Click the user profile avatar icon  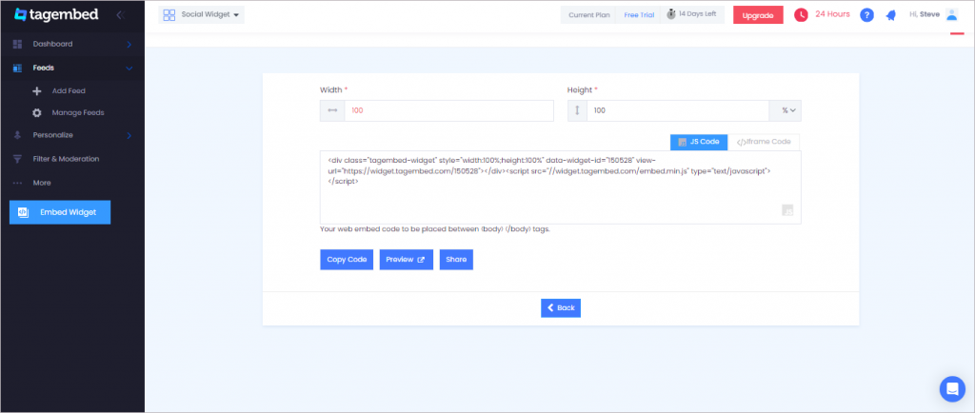coord(951,14)
